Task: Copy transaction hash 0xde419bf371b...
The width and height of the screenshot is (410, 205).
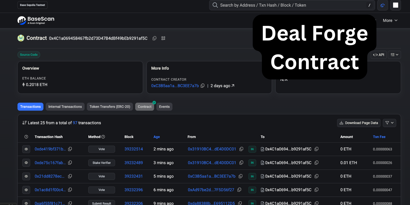Action: point(70,149)
